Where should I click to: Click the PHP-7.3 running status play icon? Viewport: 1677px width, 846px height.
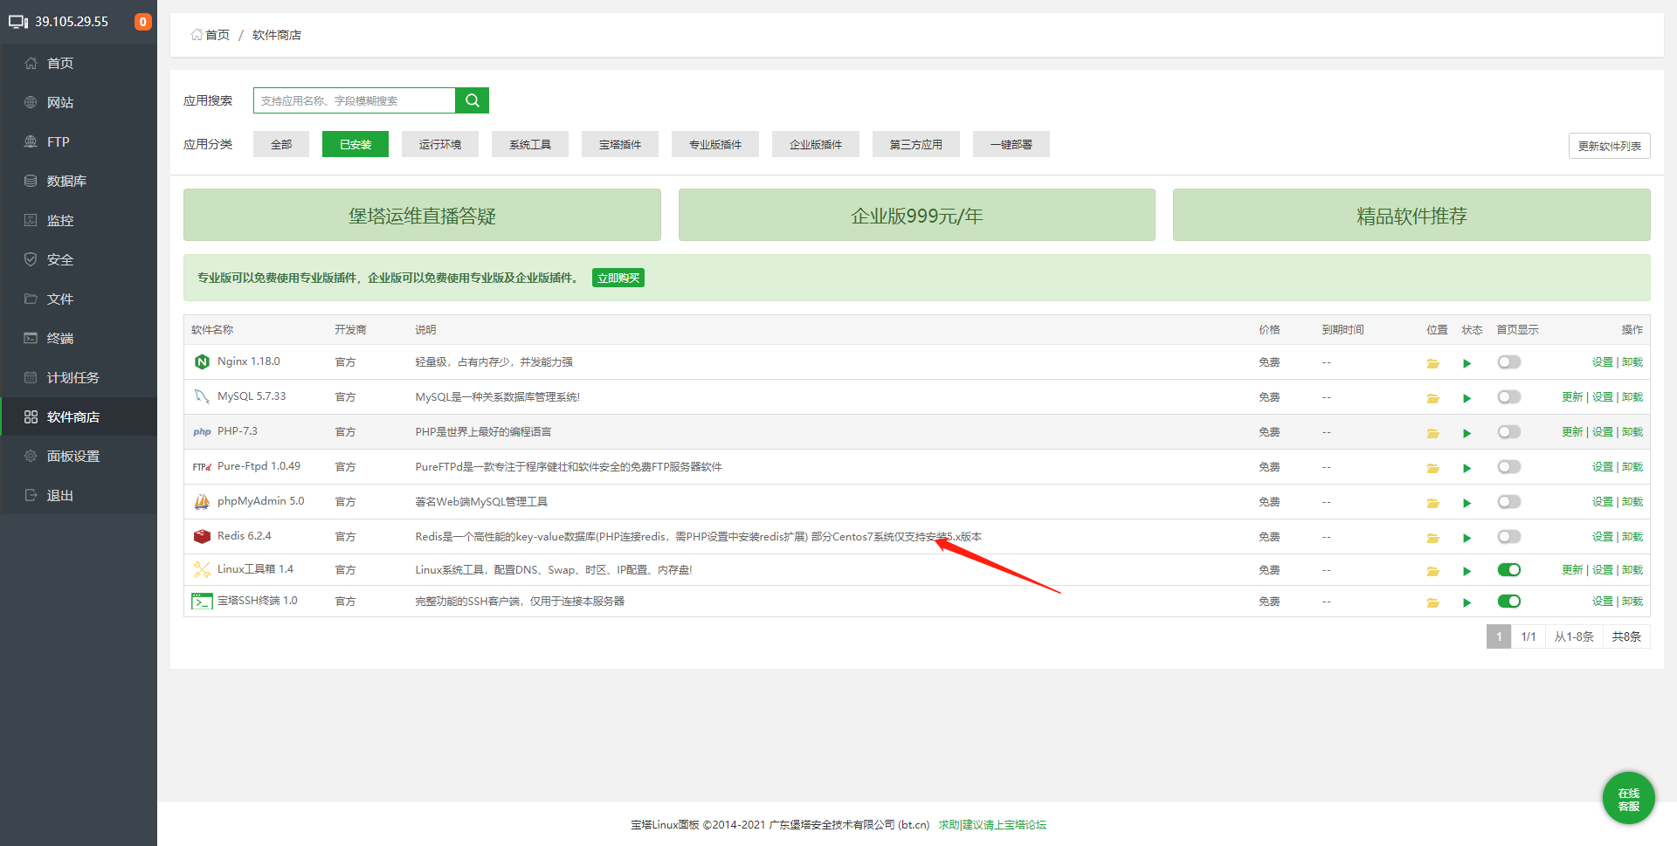point(1467,433)
